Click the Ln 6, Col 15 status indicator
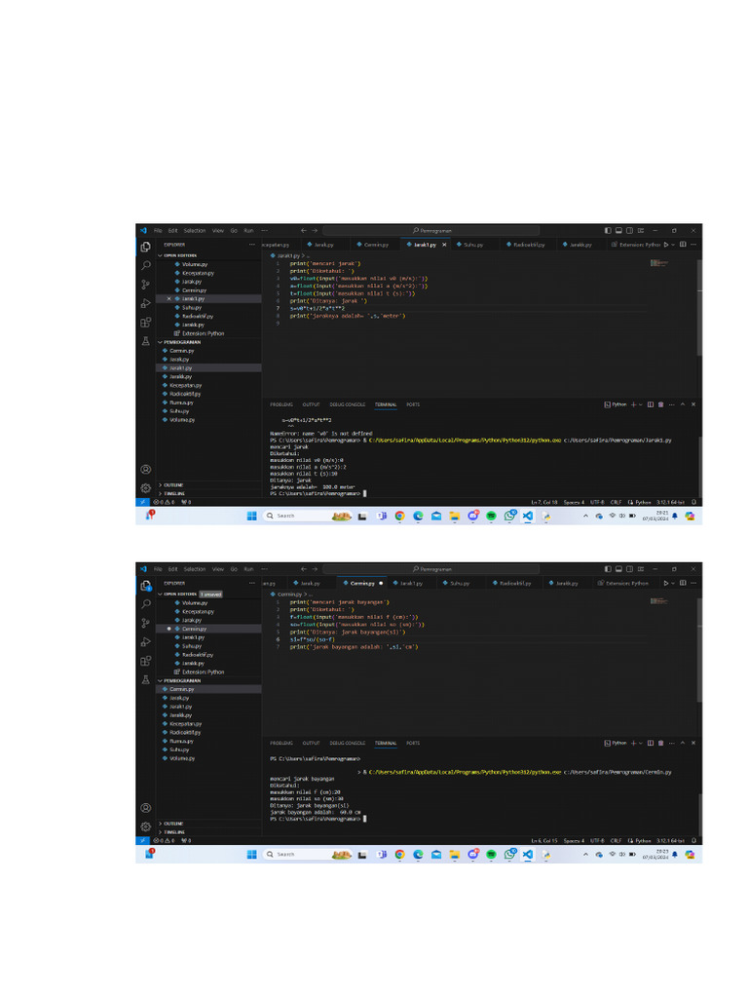 [543, 841]
